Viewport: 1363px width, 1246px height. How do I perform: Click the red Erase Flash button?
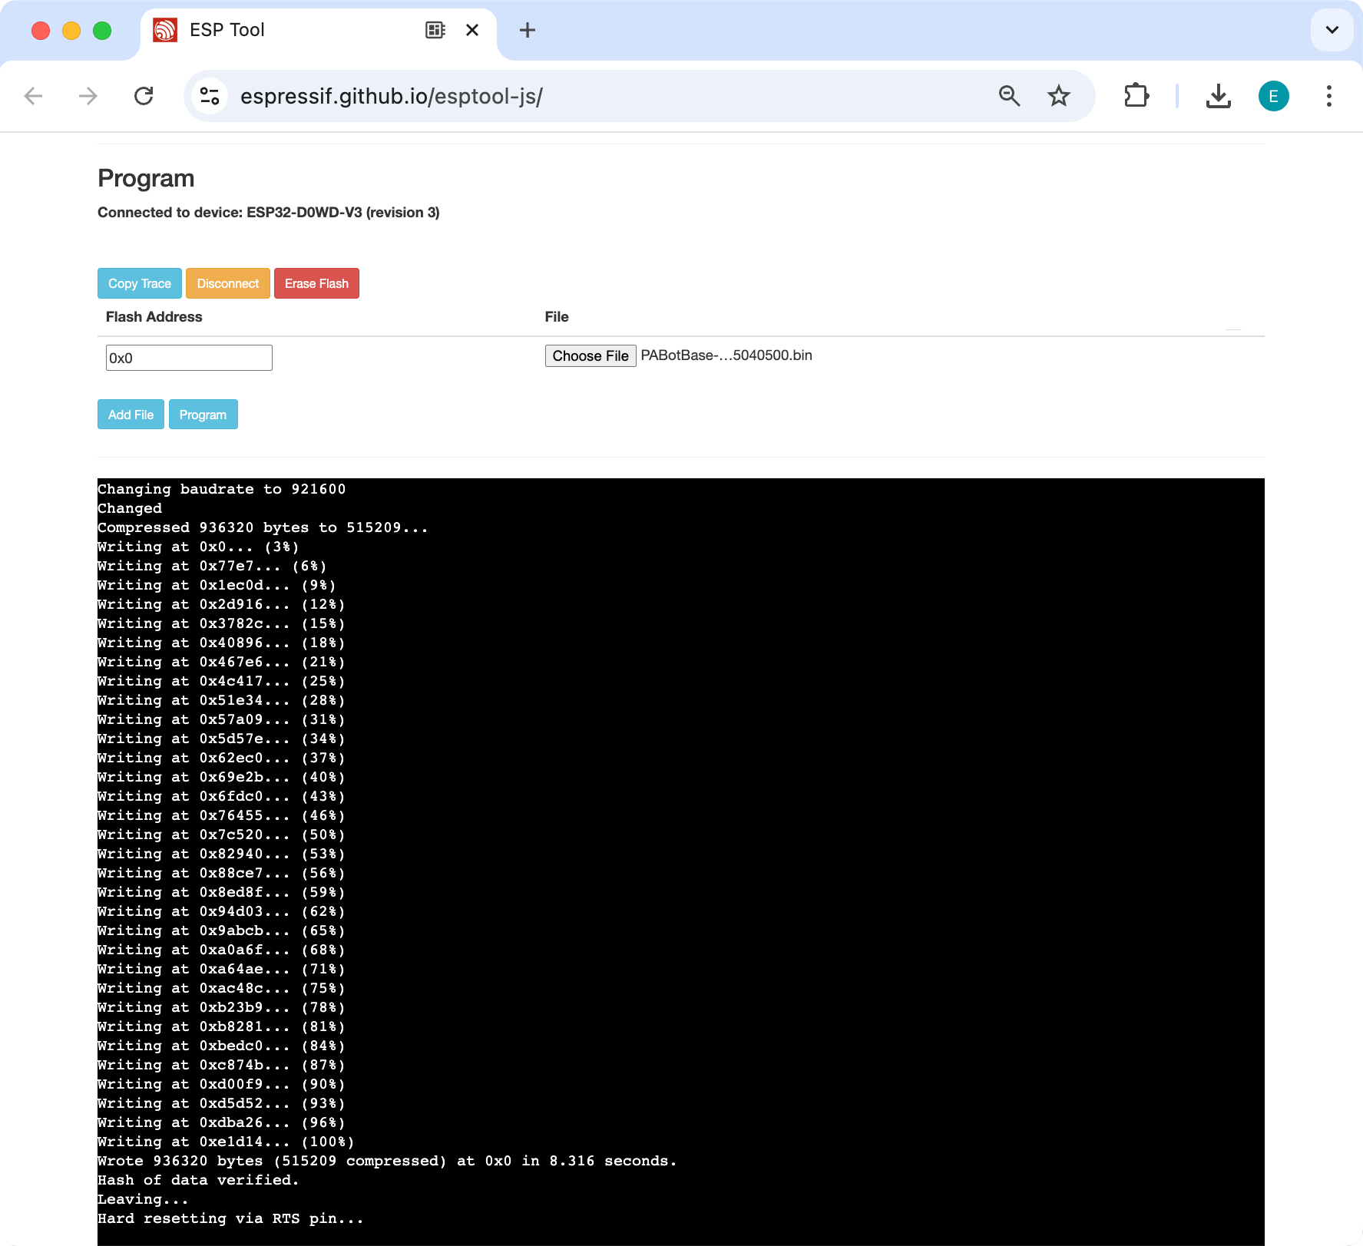pos(316,283)
